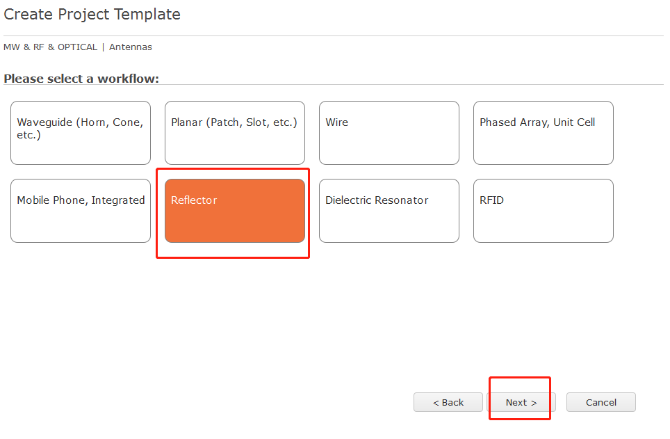This screenshot has width=670, height=439.
Task: Pick the RFID workflow card
Action: pyautogui.click(x=543, y=211)
